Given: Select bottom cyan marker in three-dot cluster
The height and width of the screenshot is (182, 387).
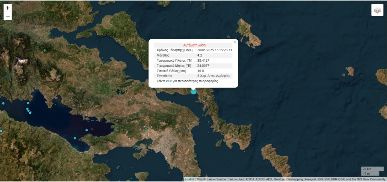Looking at the screenshot, I should click(30, 113).
